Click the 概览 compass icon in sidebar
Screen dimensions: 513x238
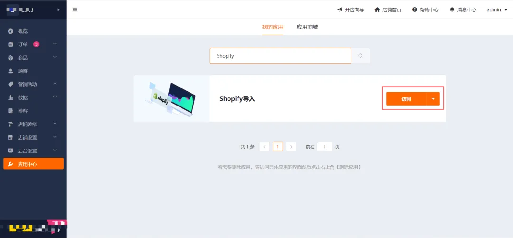point(10,31)
